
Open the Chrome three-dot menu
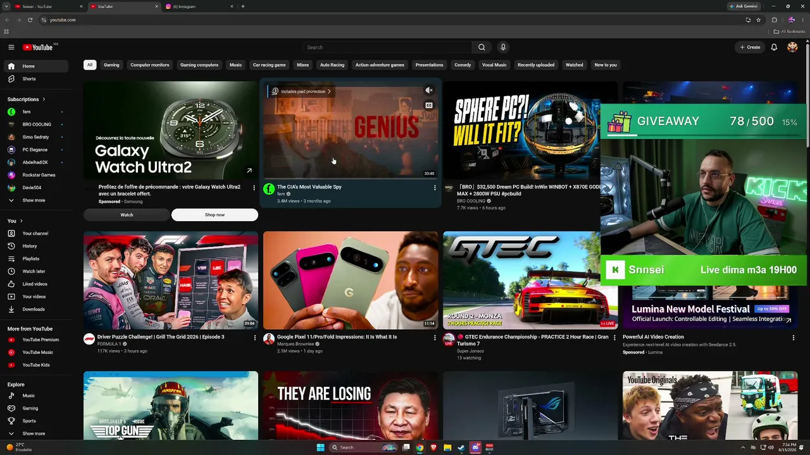[x=802, y=20]
